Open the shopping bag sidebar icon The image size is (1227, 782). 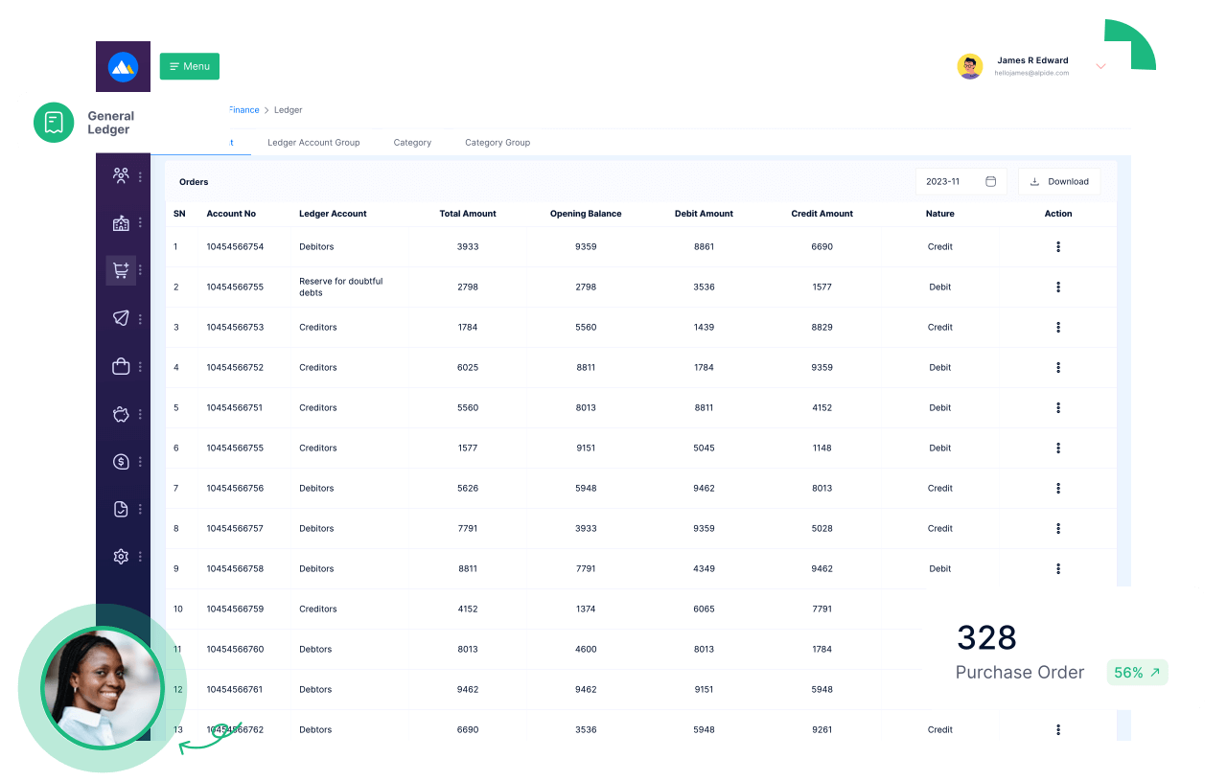pyautogui.click(x=121, y=366)
